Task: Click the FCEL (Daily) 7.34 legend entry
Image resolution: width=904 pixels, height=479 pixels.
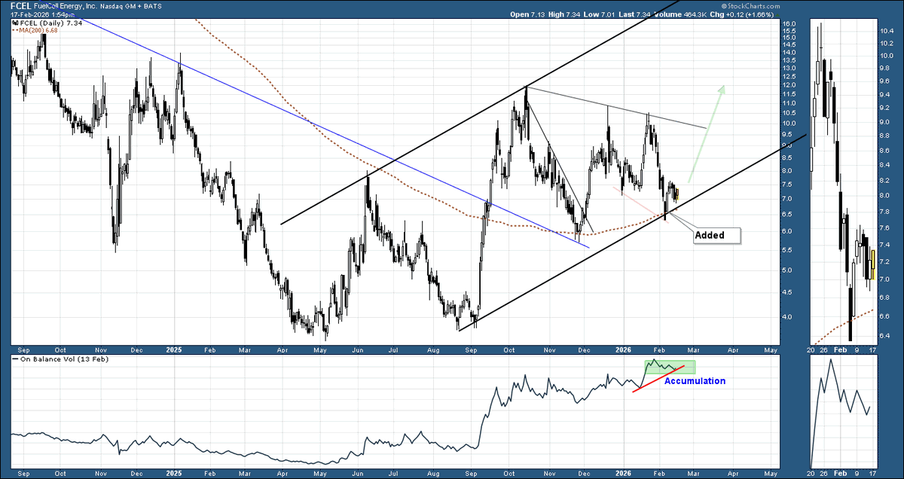Action: (x=53, y=24)
